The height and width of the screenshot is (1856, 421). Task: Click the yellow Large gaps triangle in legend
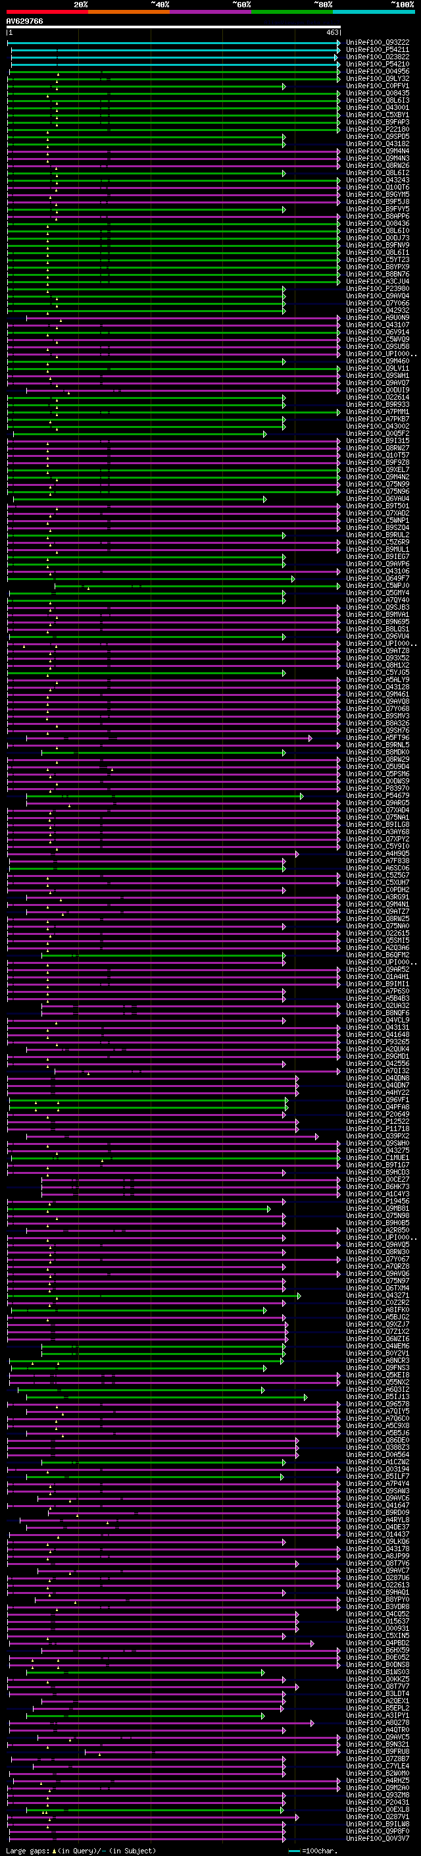pyautogui.click(x=55, y=1850)
